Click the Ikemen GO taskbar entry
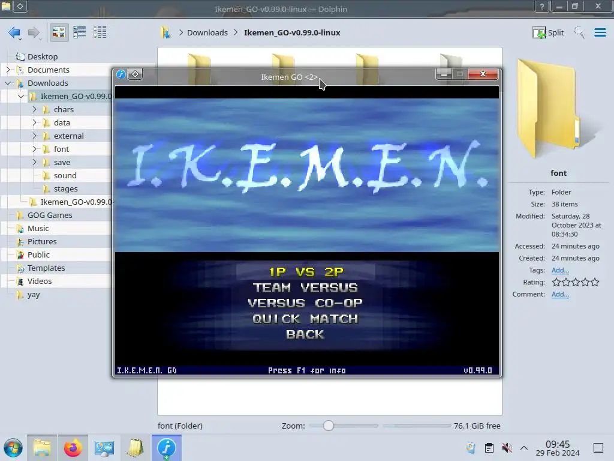Image resolution: width=614 pixels, height=461 pixels. 166,448
